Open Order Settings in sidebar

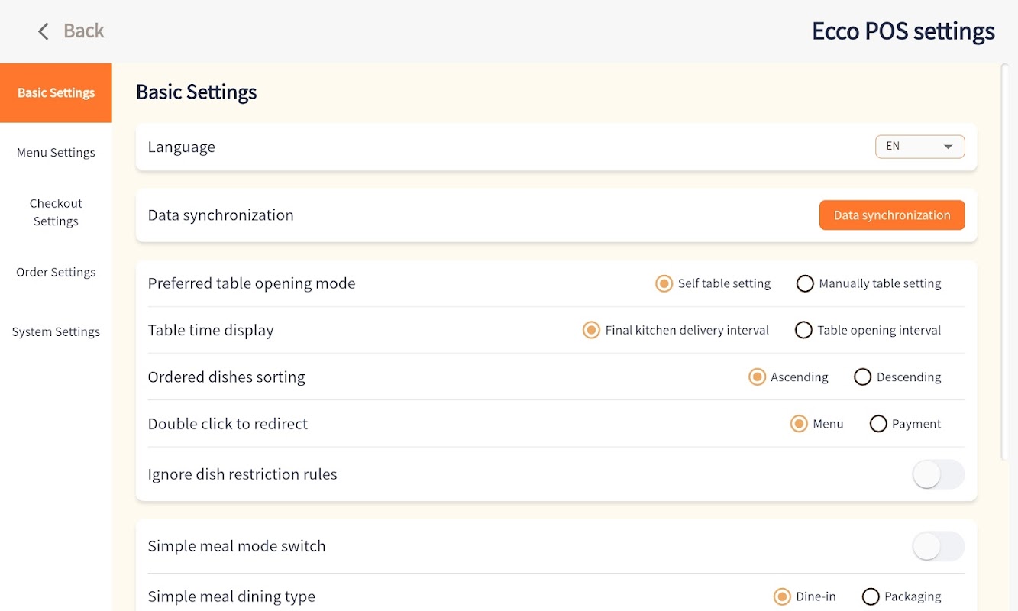(x=56, y=273)
